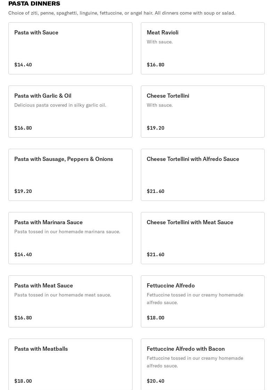Open the plain Fettuccine Alfredo card
The width and height of the screenshot is (273, 390).
tap(202, 301)
